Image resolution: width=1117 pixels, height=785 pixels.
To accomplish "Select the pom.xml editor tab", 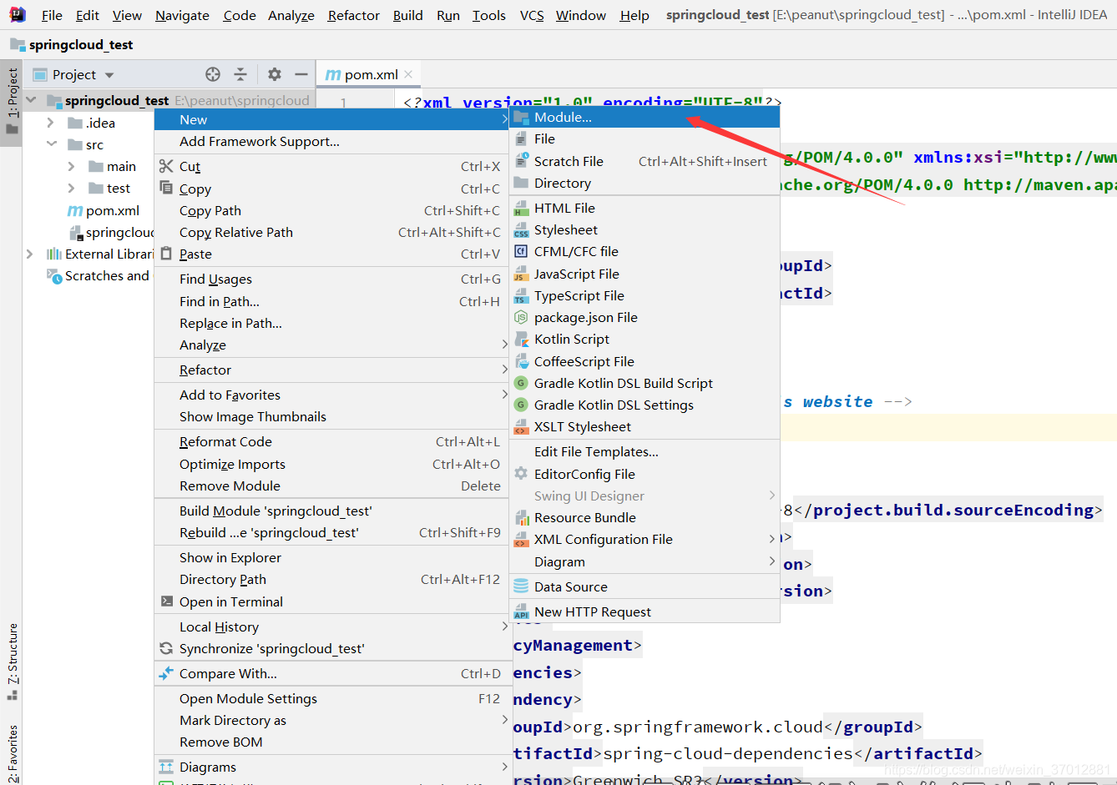I will pyautogui.click(x=368, y=74).
